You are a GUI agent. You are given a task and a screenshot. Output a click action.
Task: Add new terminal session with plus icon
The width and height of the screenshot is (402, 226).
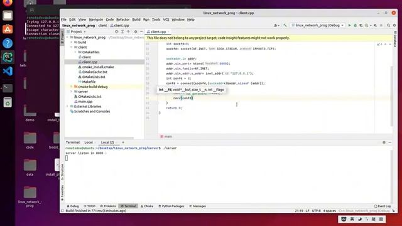(123, 143)
